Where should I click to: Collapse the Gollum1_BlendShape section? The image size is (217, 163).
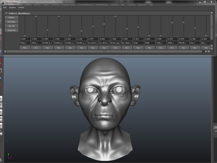[x=6, y=13]
